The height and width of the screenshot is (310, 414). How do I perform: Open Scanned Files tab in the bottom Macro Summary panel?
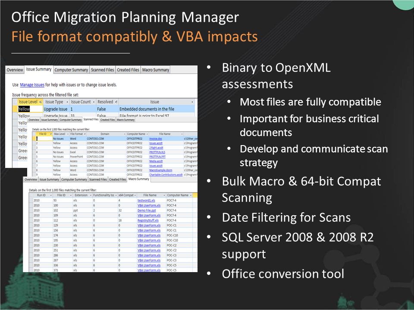(x=98, y=180)
